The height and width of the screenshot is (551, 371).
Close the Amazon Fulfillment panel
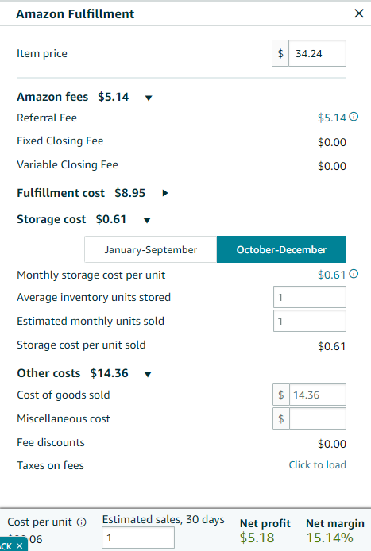coord(359,13)
